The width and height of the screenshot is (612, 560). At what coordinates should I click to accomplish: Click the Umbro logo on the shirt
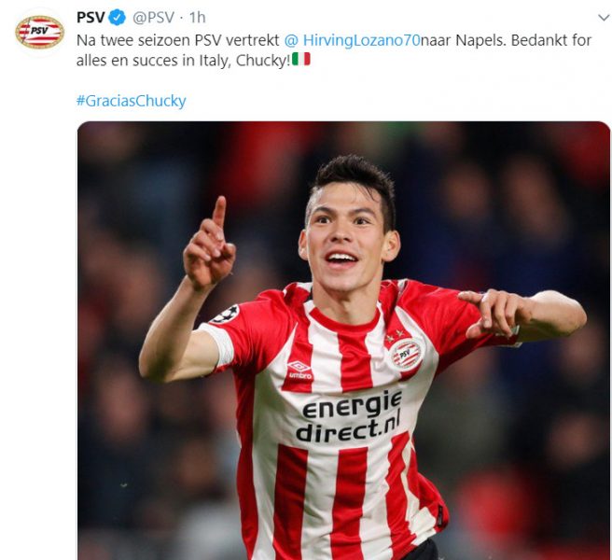coord(299,370)
